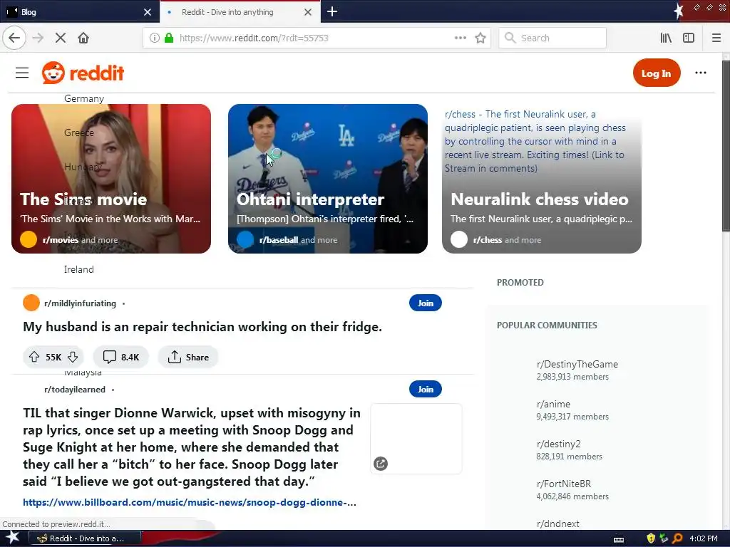Open r/chess link on Neuralink card
The height and width of the screenshot is (547, 730).
coord(488,240)
